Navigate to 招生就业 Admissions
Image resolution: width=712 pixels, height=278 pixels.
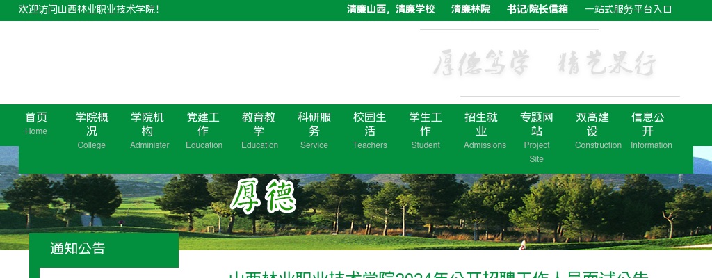tap(481, 131)
